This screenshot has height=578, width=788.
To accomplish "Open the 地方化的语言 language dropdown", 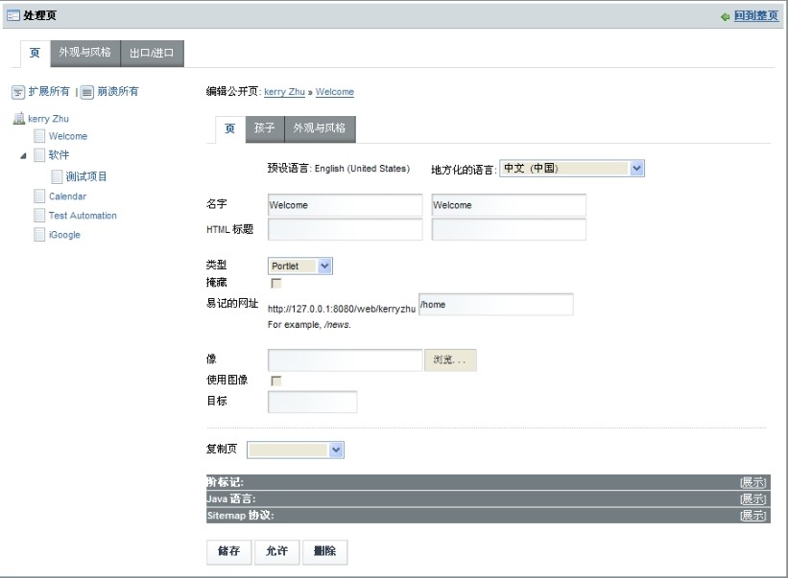I will 637,169.
